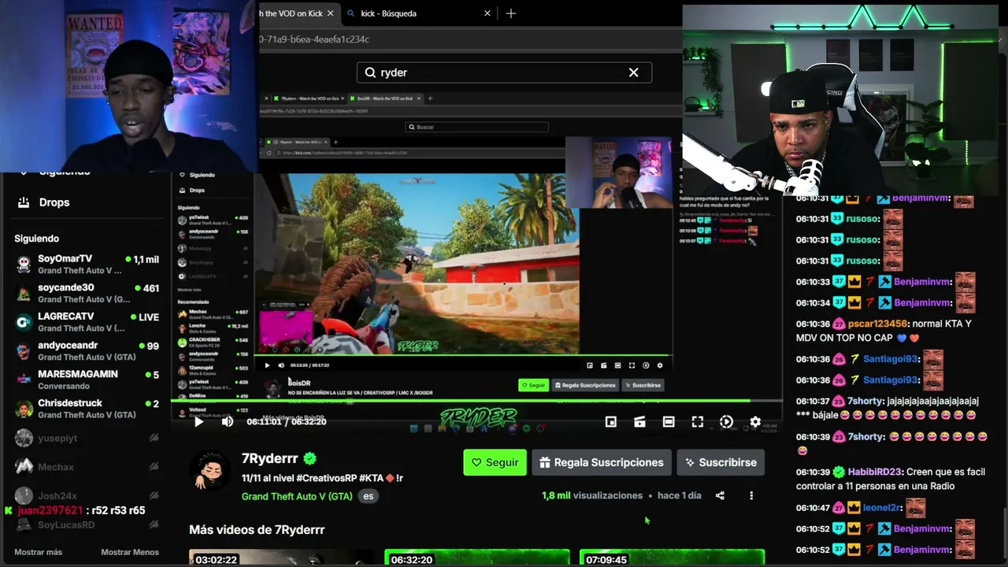Click the search magnifier icon
The image size is (1008, 567).
pyautogui.click(x=370, y=72)
